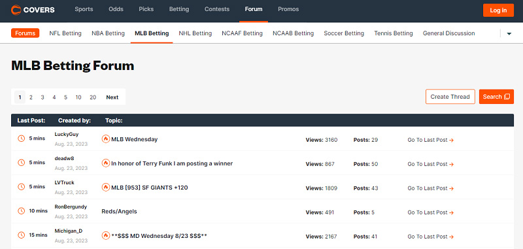Go to page 4 of threads
This screenshot has width=523, height=249.
[54, 97]
